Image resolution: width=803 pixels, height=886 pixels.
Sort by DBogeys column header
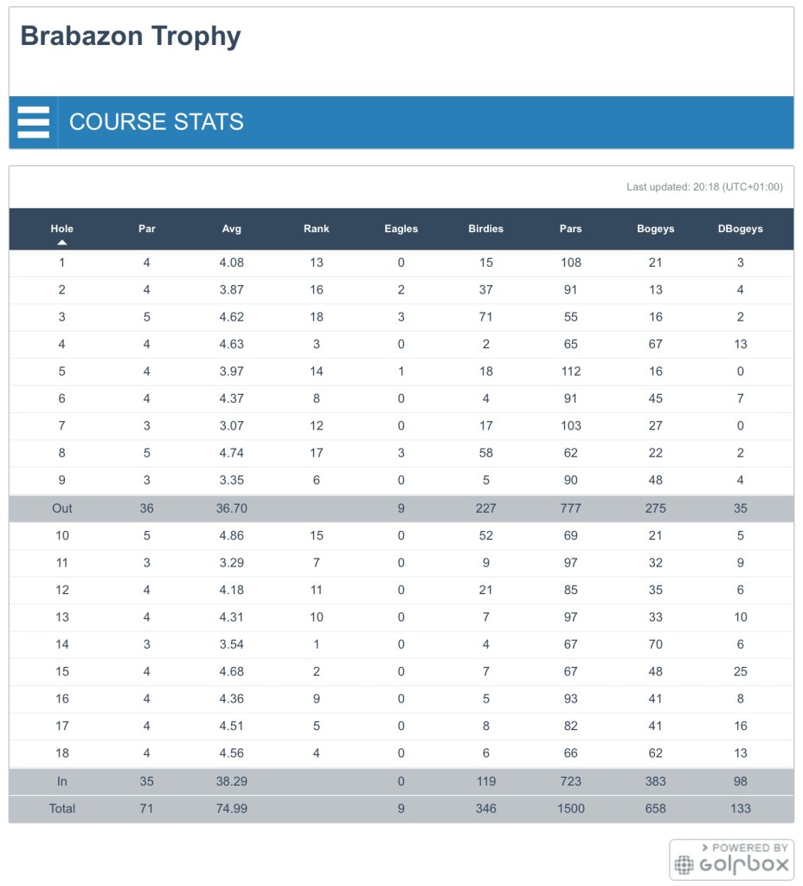click(x=740, y=229)
